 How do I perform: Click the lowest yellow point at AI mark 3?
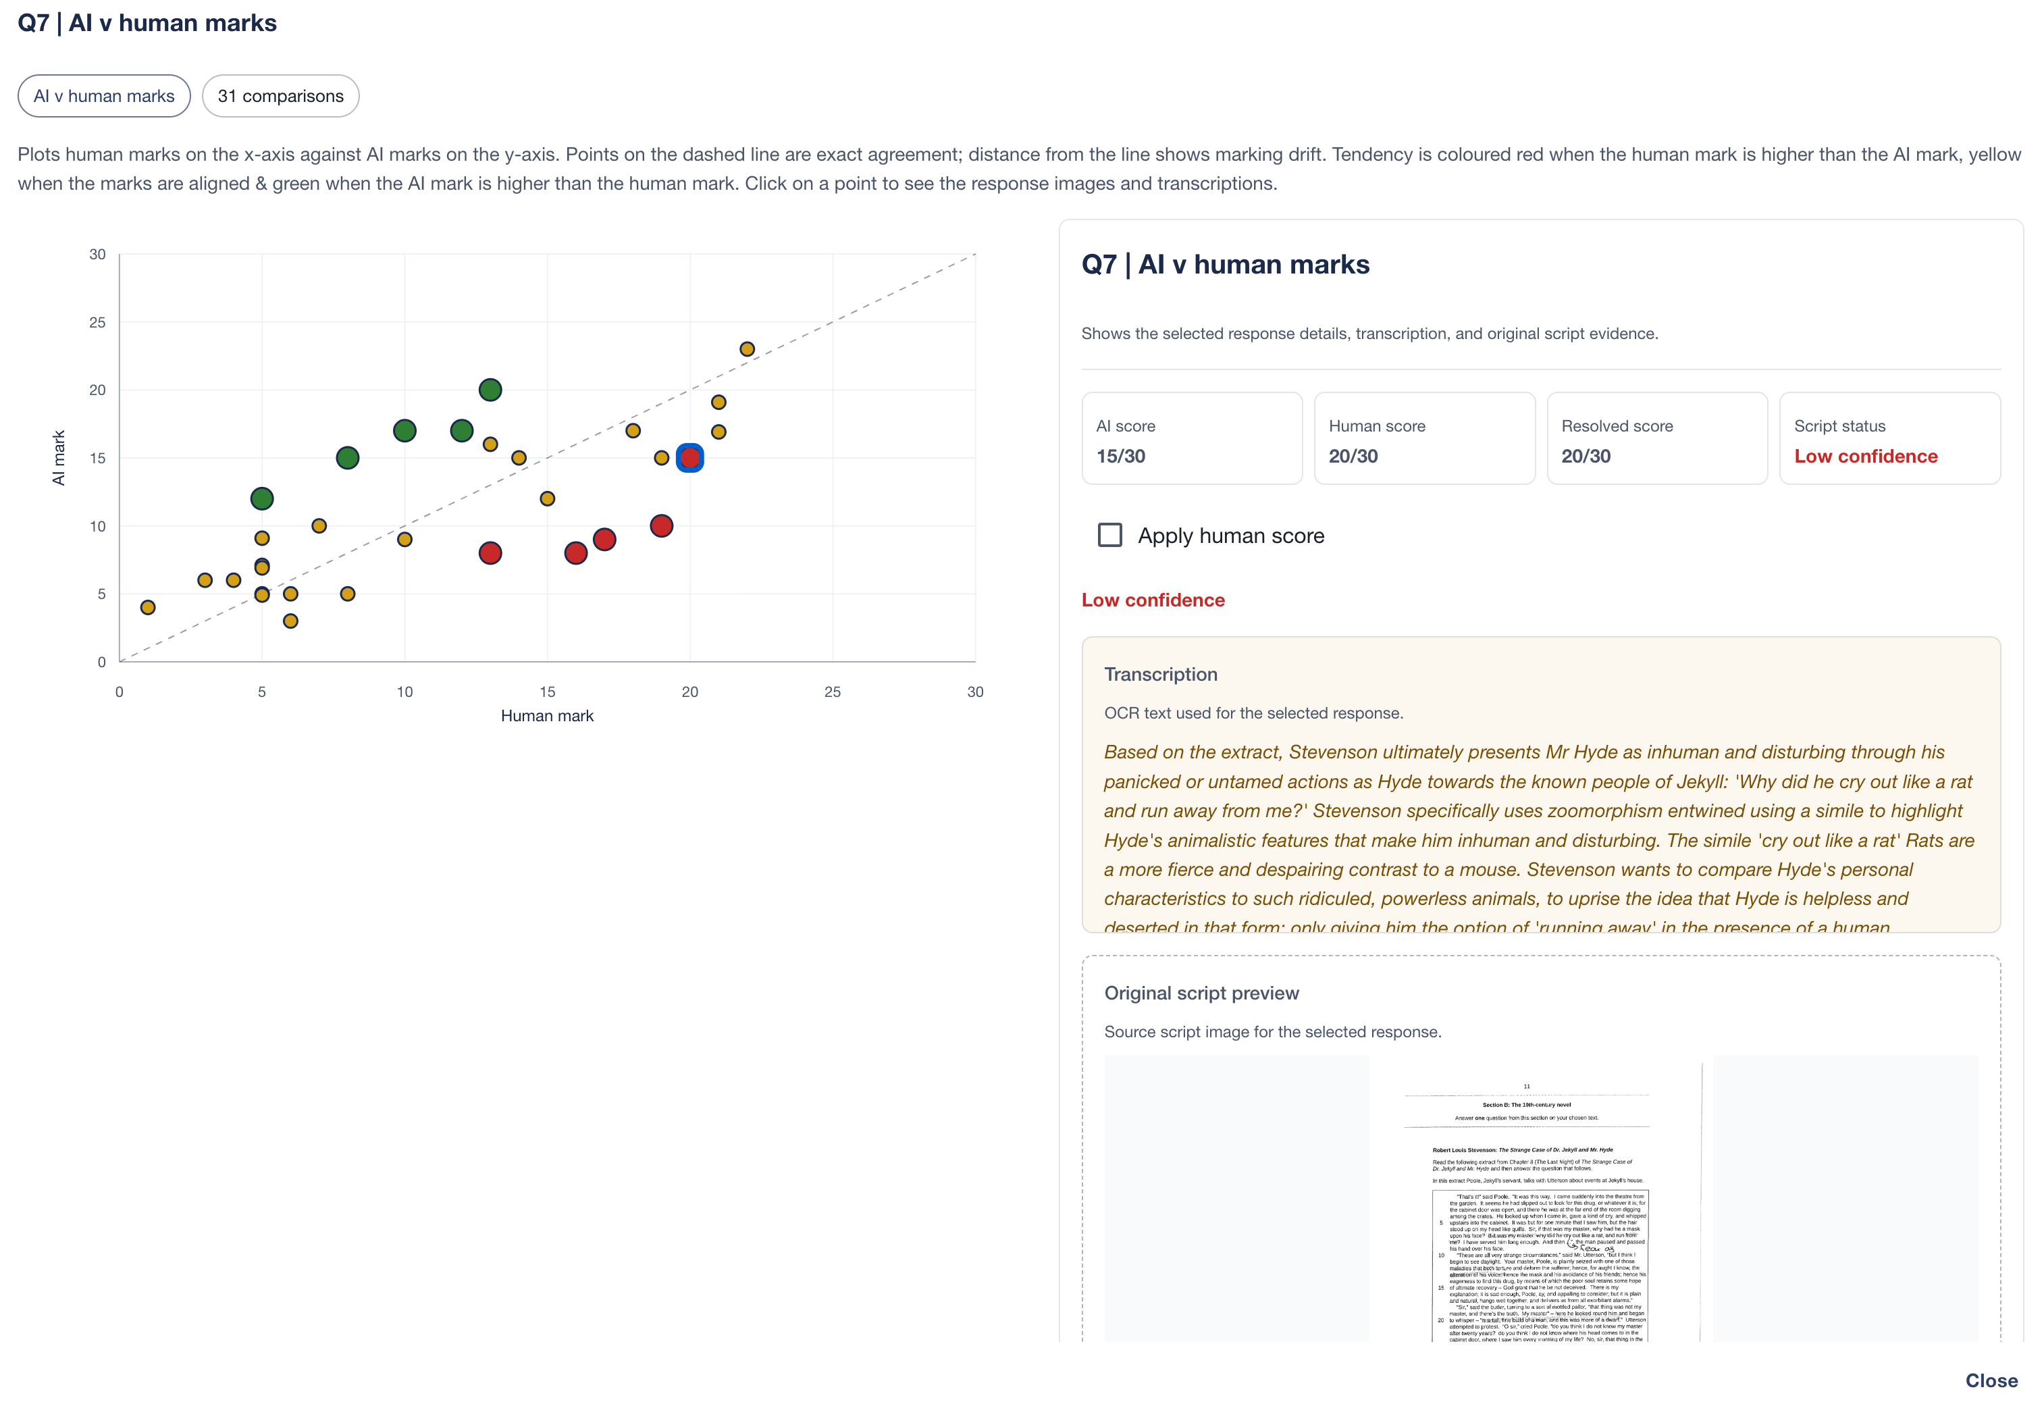point(291,621)
